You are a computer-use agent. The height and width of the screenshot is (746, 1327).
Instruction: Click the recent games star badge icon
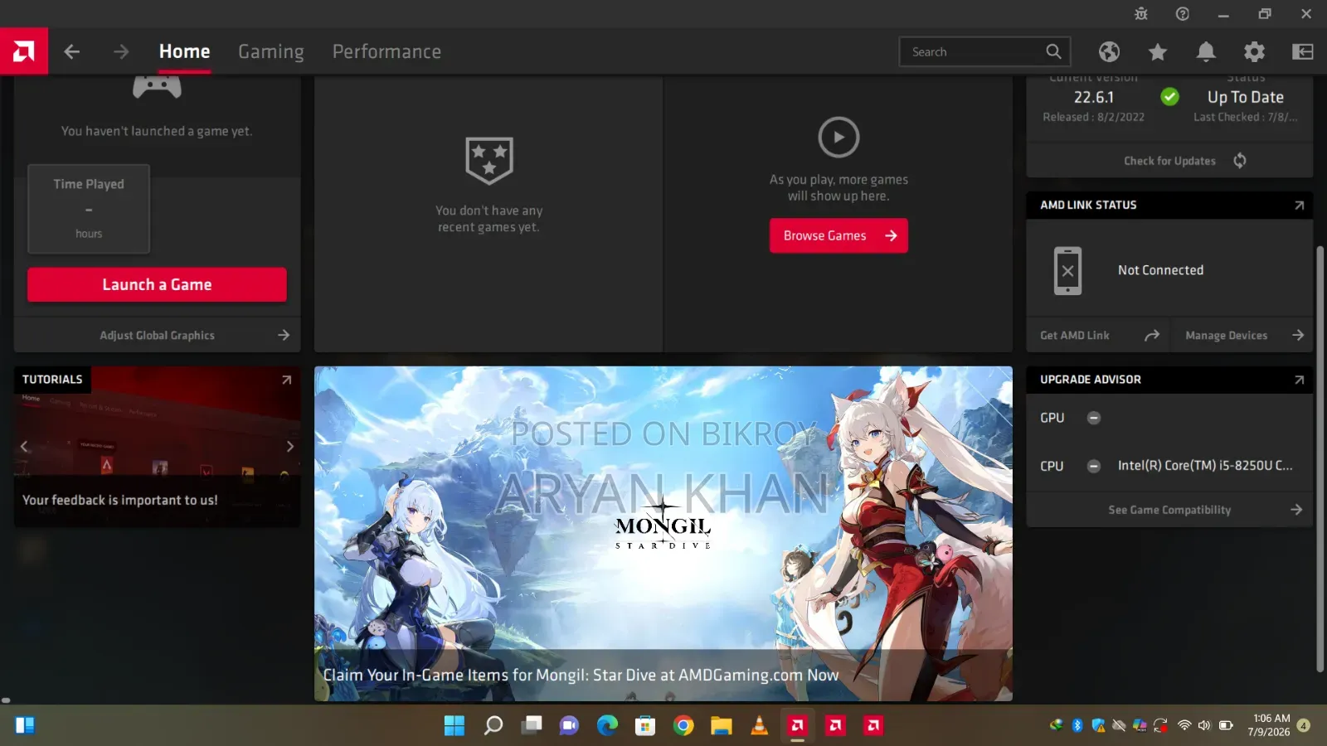pyautogui.click(x=489, y=160)
